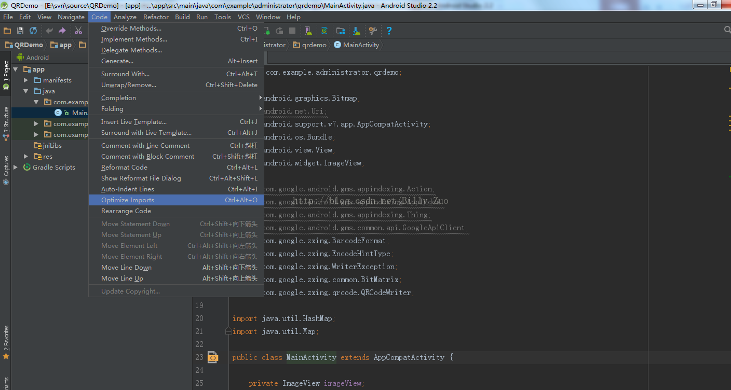Click the Undo arrow toolbar icon
Image resolution: width=731 pixels, height=390 pixels.
tap(49, 31)
